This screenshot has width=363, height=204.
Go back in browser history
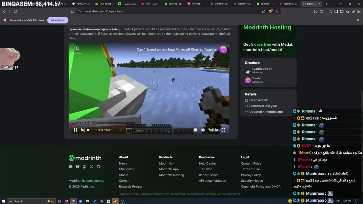point(4,11)
